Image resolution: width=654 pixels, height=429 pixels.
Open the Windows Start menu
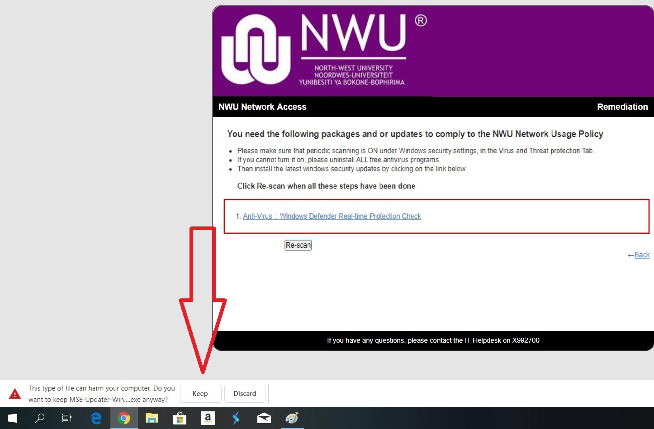point(13,418)
